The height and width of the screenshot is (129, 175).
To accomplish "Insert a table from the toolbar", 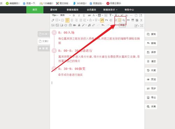I will (133, 20).
